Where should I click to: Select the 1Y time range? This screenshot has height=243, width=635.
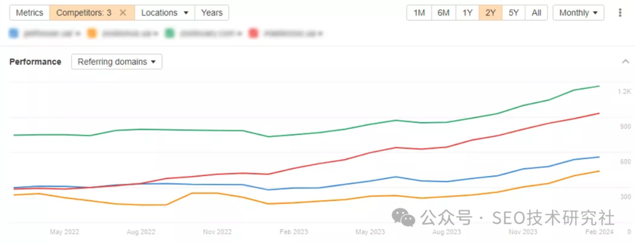pos(467,13)
